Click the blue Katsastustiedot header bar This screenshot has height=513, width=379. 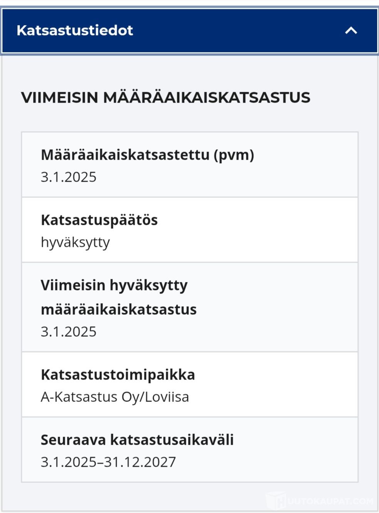[x=190, y=30]
